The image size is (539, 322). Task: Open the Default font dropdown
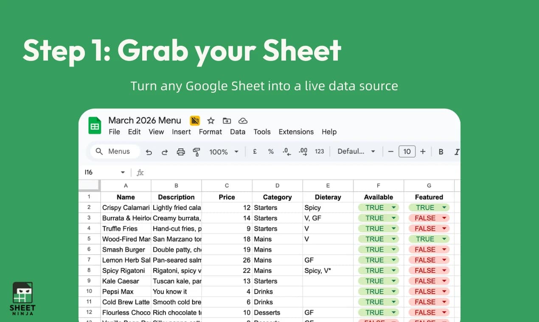tap(356, 151)
